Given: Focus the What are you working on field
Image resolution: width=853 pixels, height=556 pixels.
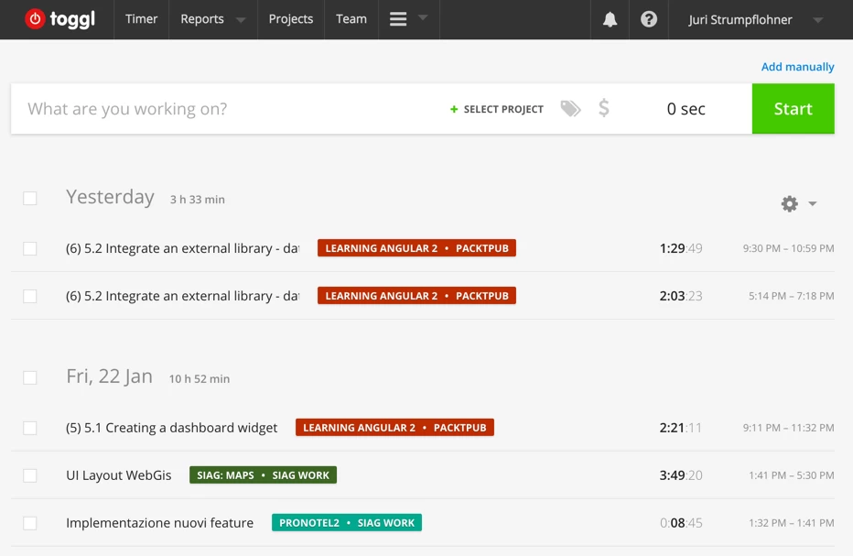Looking at the screenshot, I should tap(229, 109).
